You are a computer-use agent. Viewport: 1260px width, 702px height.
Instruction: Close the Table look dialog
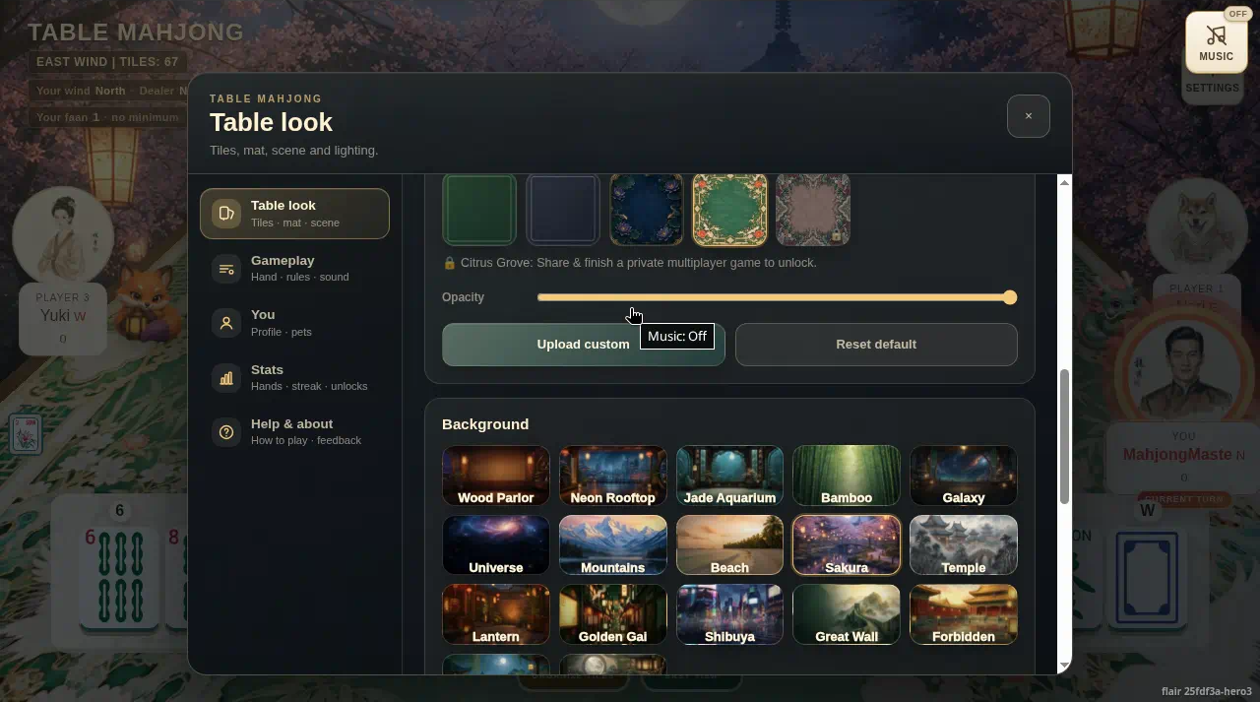pos(1029,116)
